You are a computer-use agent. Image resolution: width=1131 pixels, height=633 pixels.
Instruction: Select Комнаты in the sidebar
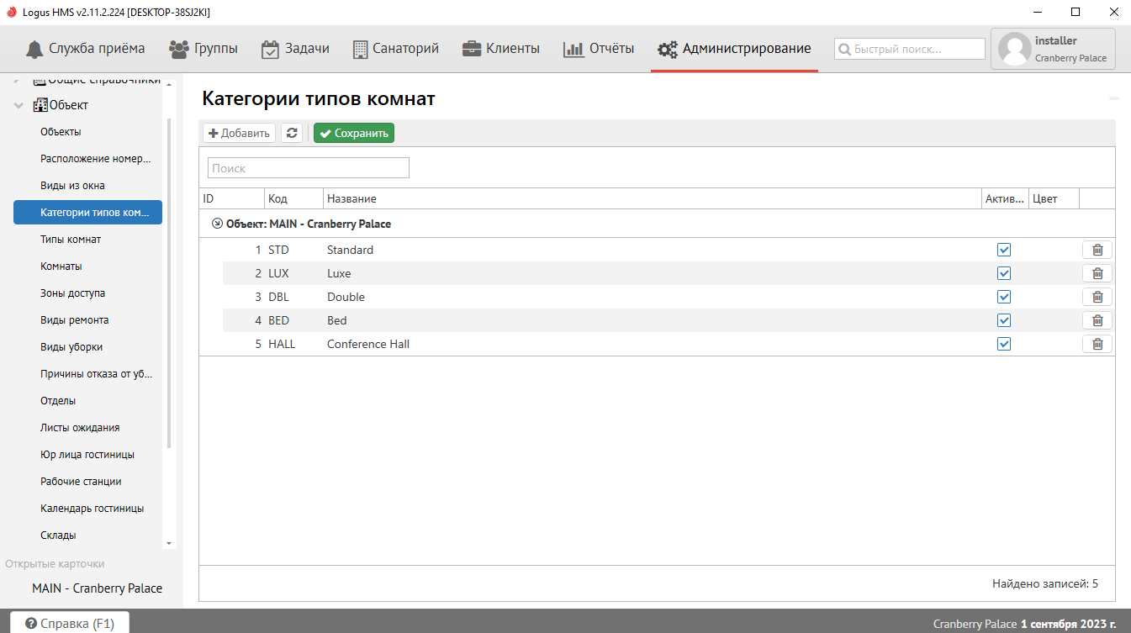coord(61,266)
